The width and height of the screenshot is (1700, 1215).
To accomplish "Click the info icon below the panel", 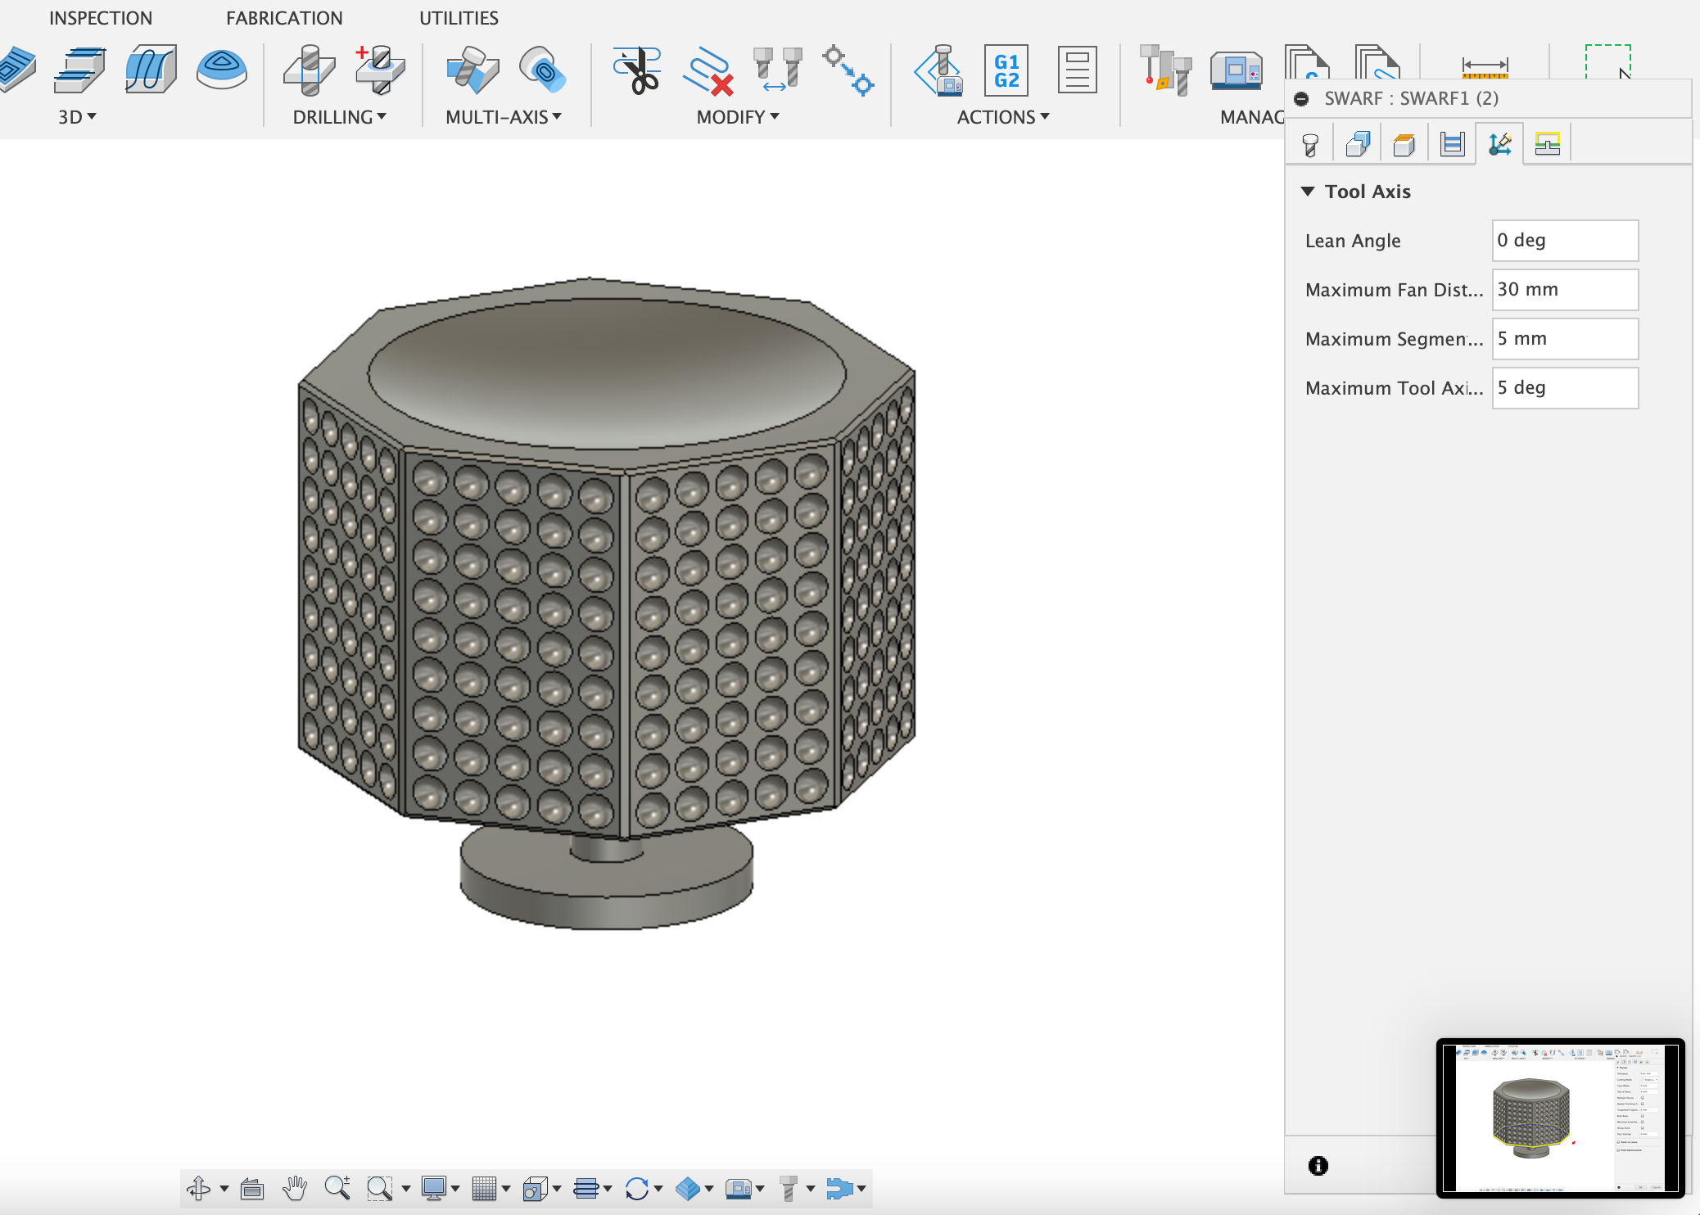I will (1318, 1165).
